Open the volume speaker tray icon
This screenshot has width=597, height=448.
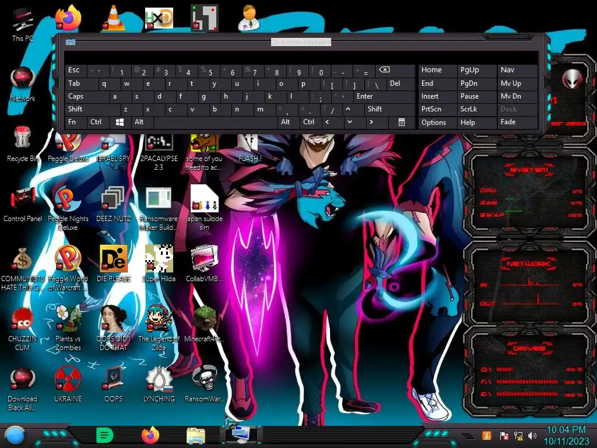tap(532, 436)
